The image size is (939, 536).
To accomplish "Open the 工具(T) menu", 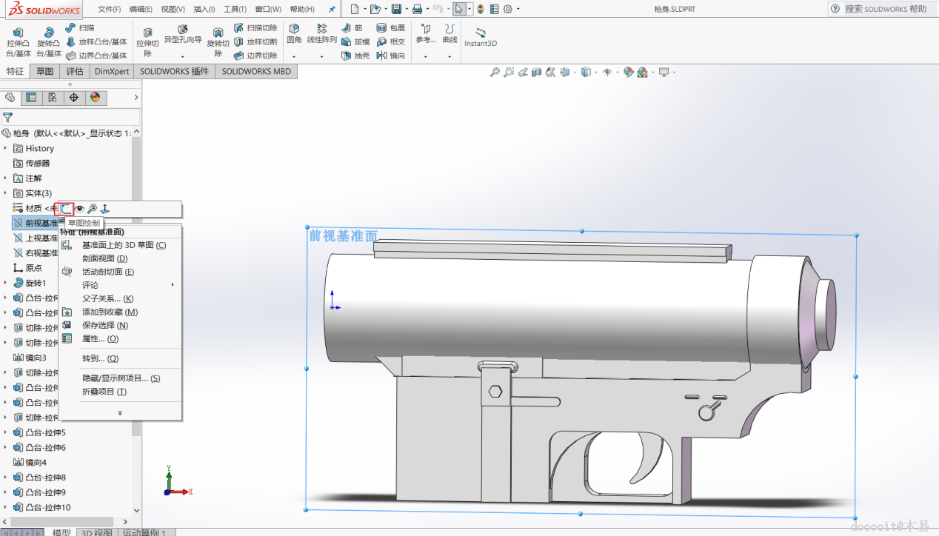I will coord(235,9).
